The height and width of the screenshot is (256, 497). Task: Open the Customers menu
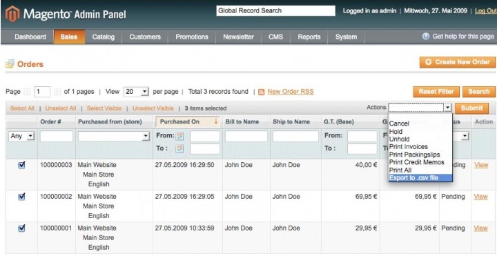tap(145, 37)
